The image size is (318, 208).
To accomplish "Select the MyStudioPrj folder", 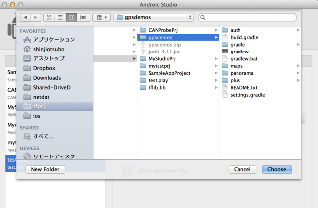I will point(178,59).
